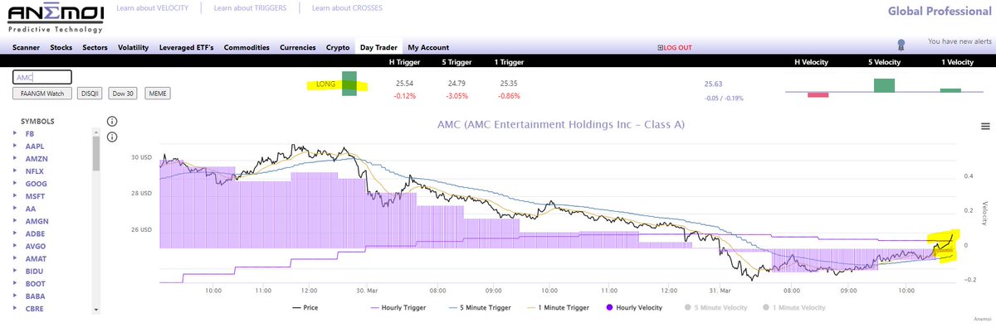Open the Currencies tab
Viewport: 996px width, 327px height.
[x=299, y=48]
